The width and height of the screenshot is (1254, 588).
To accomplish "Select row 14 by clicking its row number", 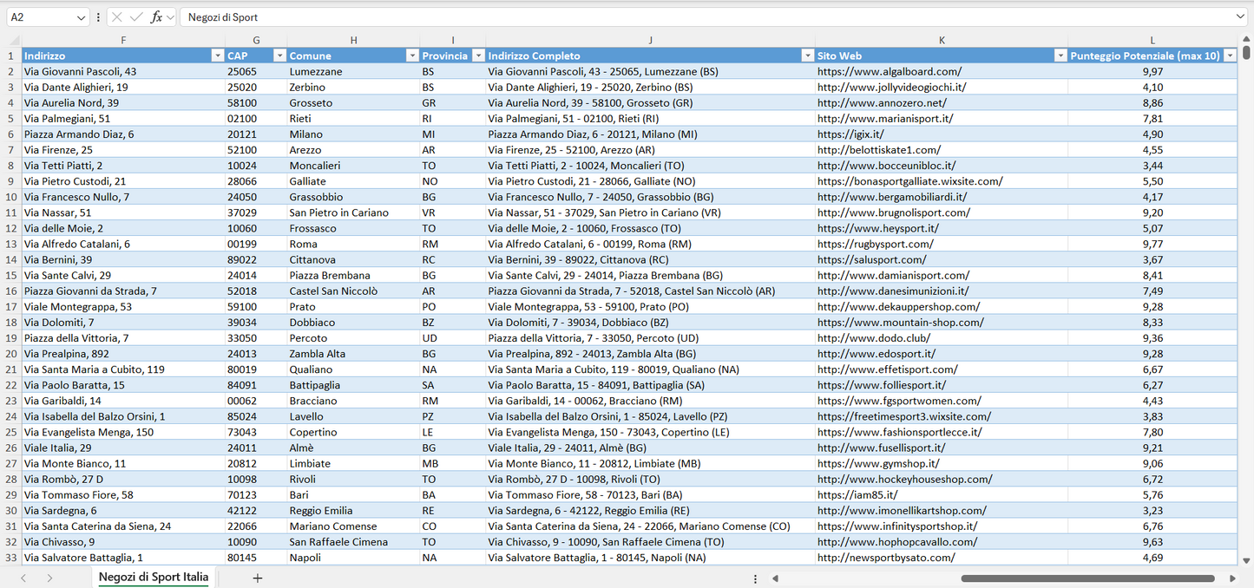I will click(x=12, y=259).
